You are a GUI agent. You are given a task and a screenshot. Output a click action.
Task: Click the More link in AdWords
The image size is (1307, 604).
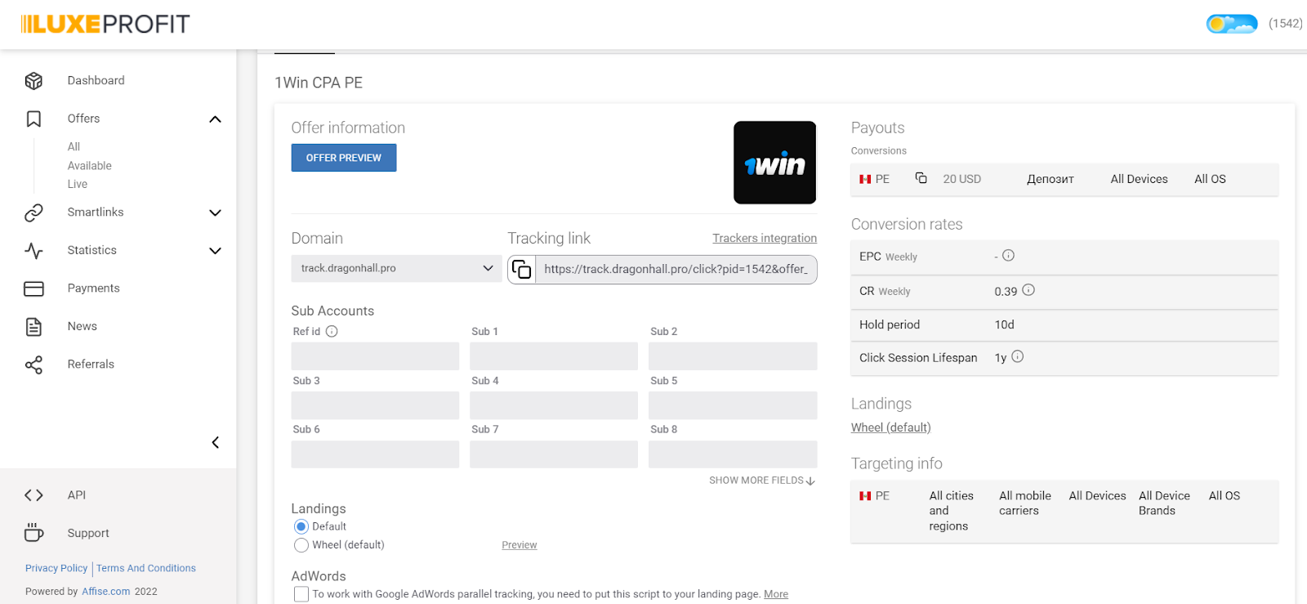pos(776,594)
